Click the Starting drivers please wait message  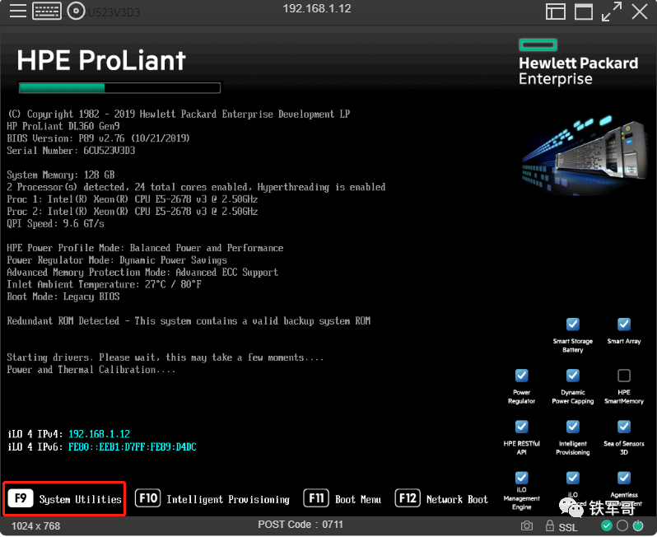click(165, 357)
